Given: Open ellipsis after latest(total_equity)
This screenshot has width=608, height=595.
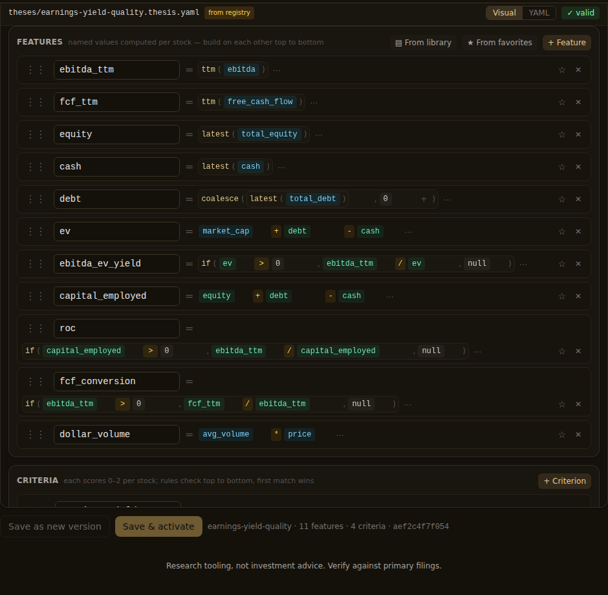Looking at the screenshot, I should 319,135.
